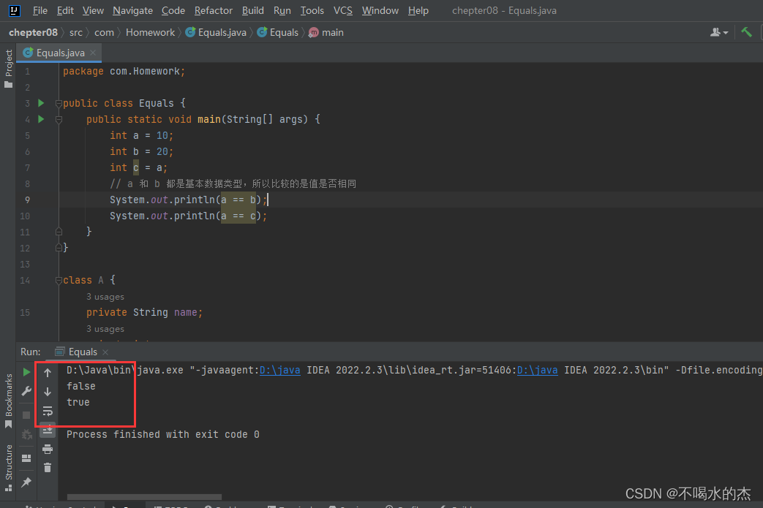Rerun Equals with green play button

coord(26,372)
